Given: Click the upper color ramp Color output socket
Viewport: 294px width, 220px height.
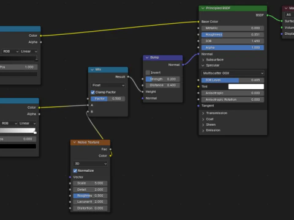Looking at the screenshot, I should point(41,35).
